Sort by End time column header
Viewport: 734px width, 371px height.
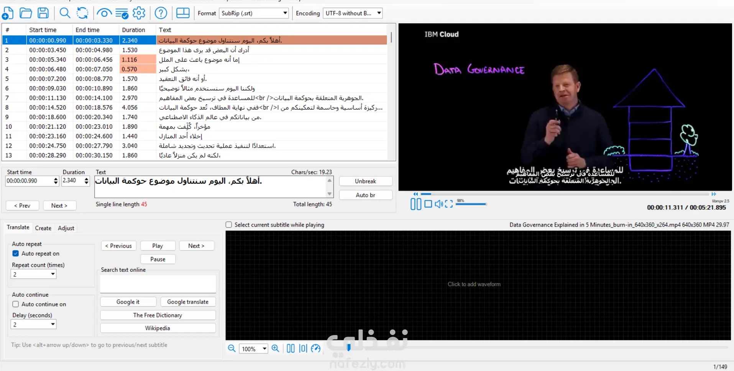pos(95,30)
